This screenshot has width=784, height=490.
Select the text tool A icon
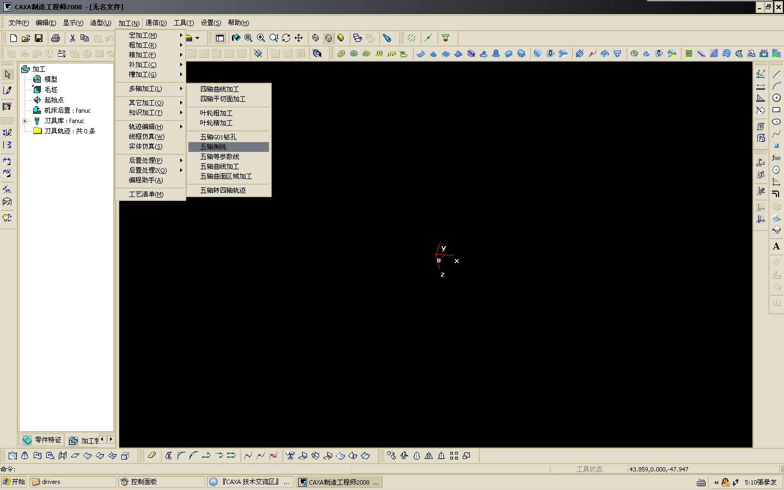click(776, 246)
